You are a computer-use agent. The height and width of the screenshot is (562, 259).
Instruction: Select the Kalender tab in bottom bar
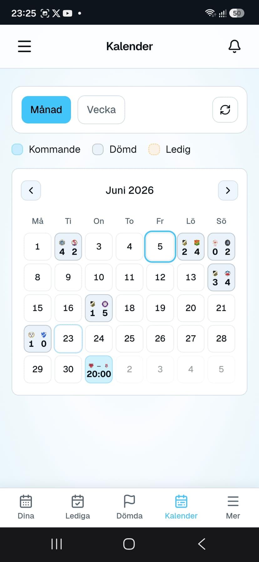(181, 507)
